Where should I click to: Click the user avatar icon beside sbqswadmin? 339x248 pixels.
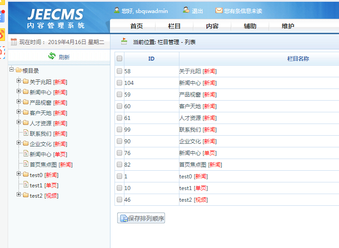117,10
